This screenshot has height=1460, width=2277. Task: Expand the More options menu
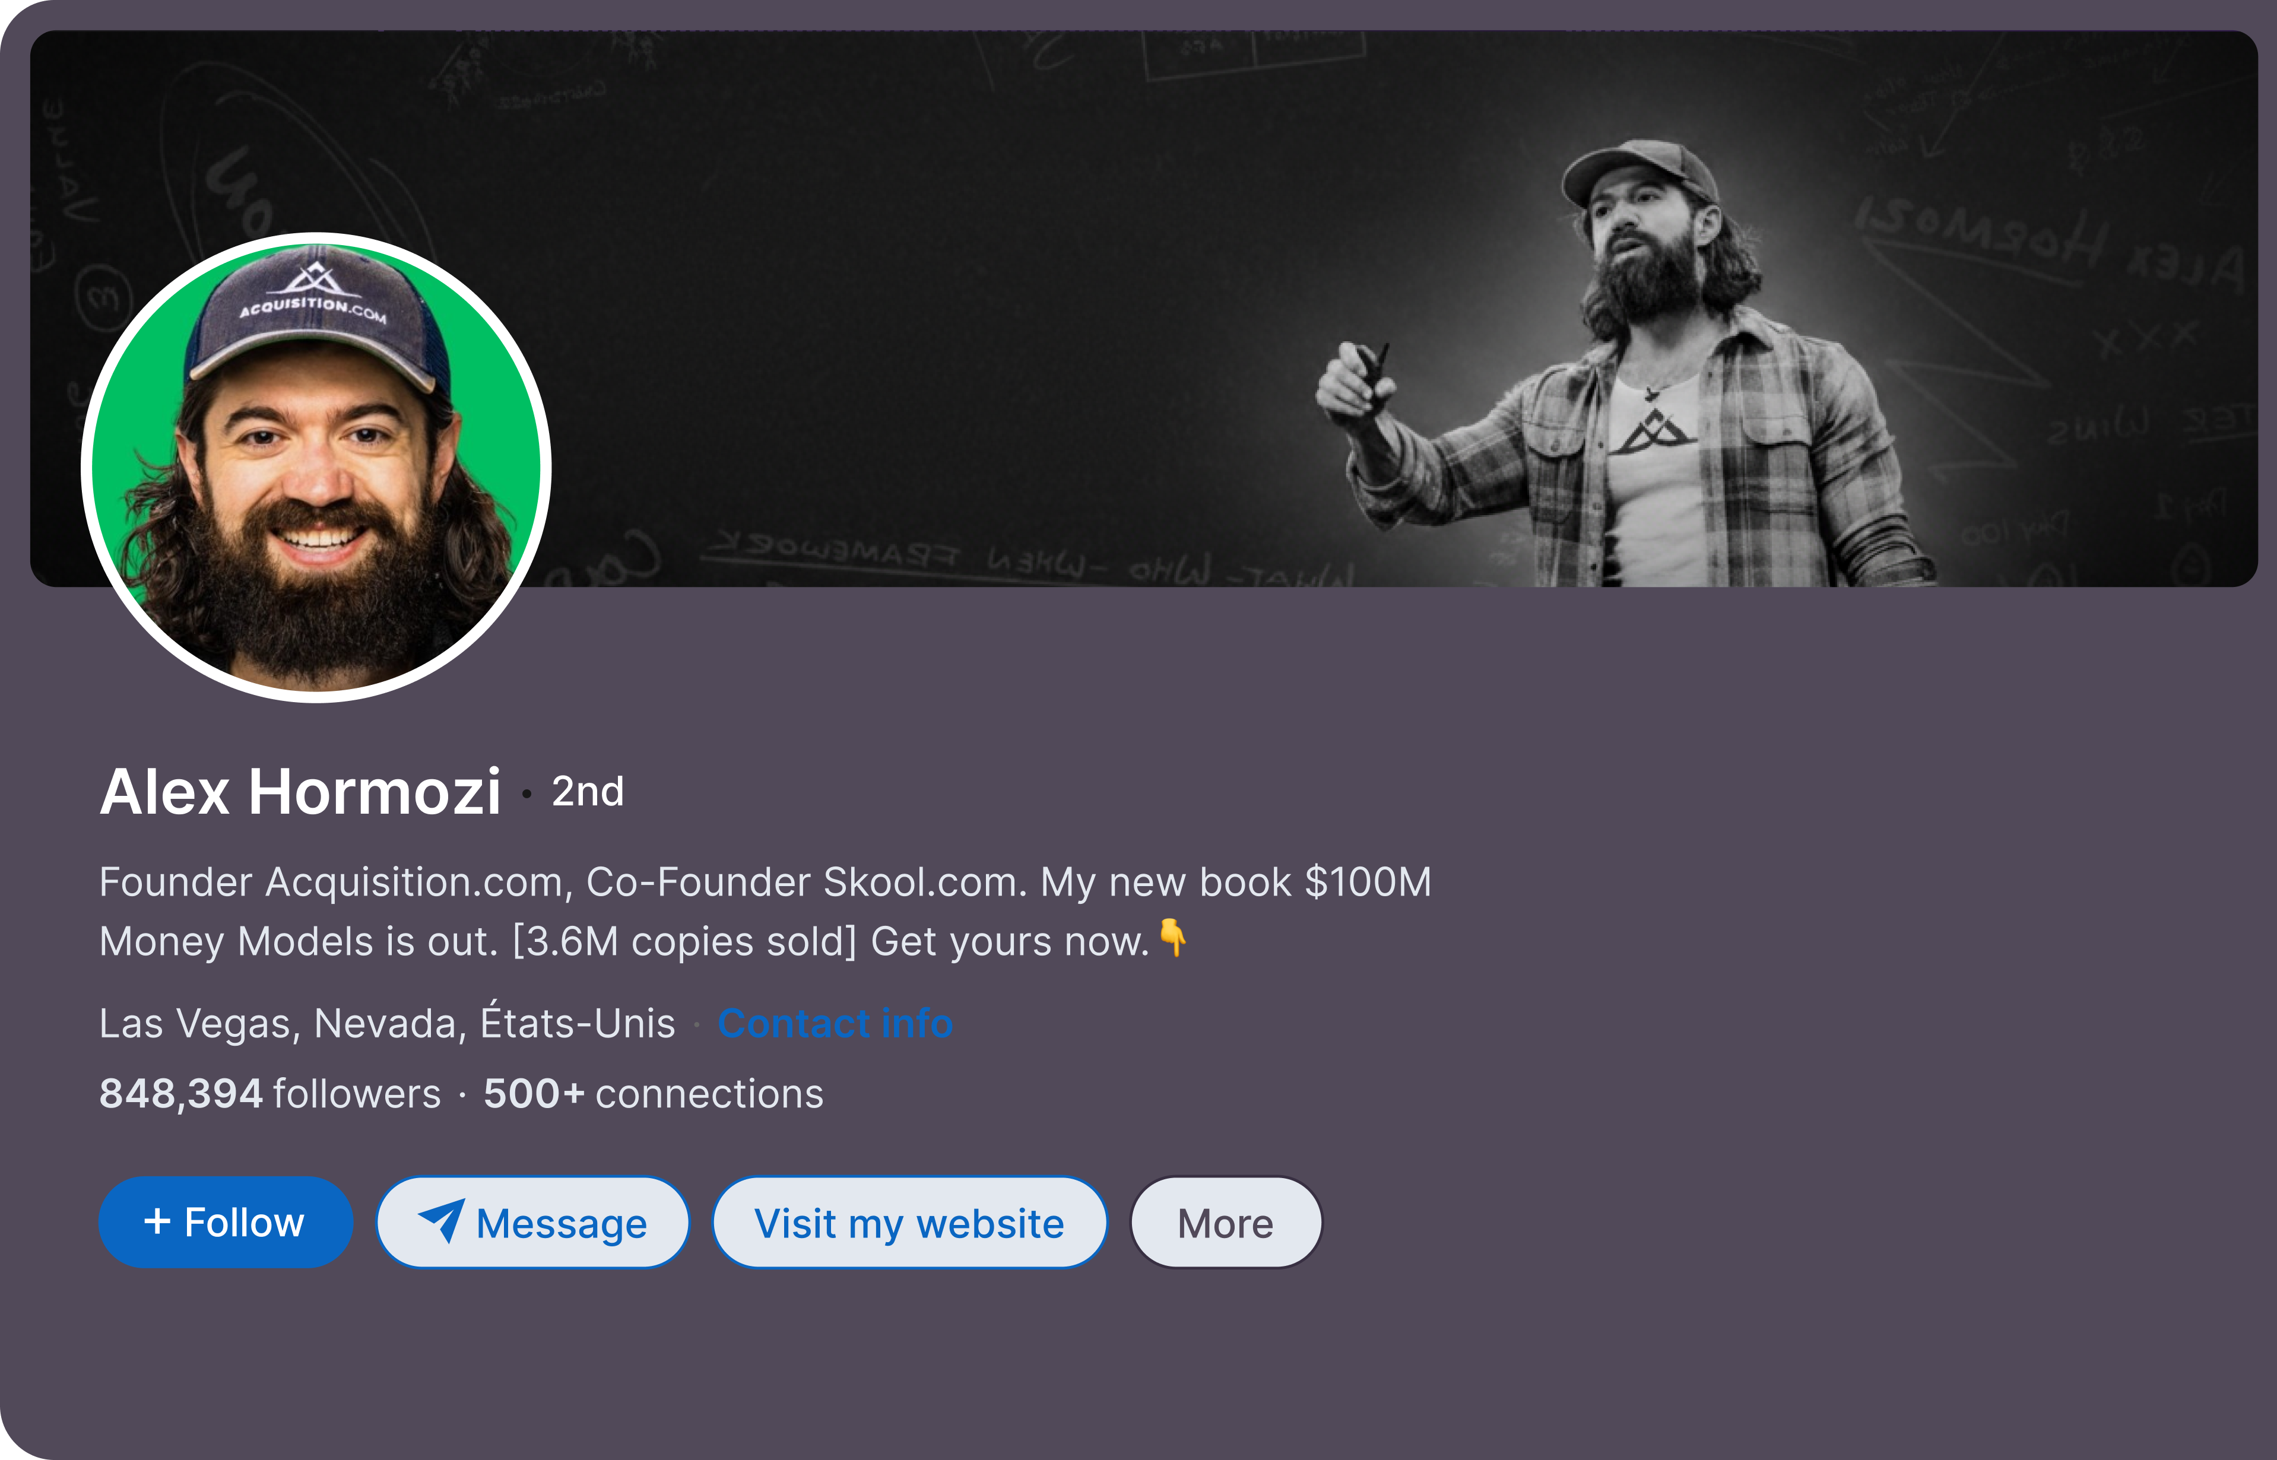tap(1225, 1222)
